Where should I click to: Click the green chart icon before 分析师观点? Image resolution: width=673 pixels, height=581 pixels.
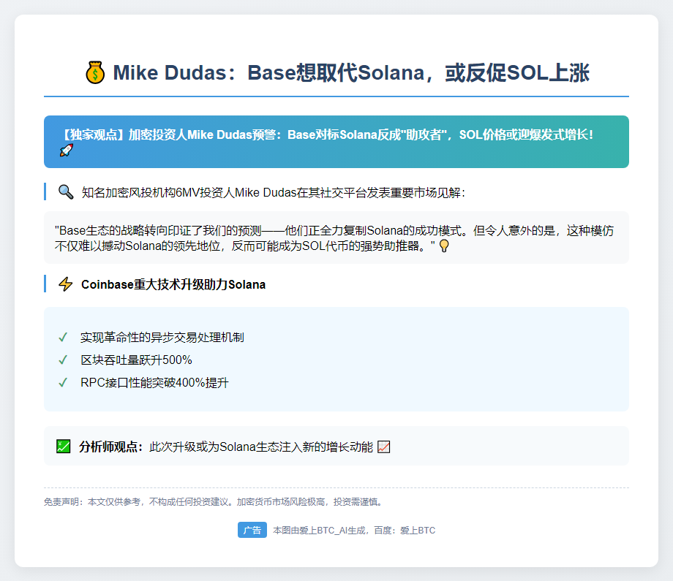(x=64, y=446)
